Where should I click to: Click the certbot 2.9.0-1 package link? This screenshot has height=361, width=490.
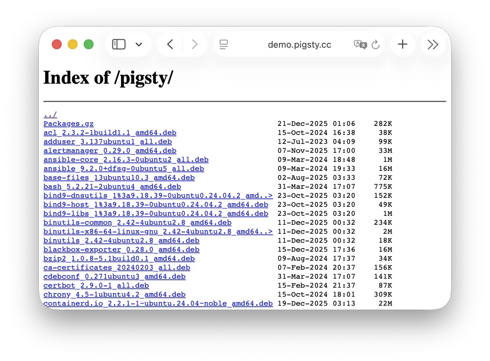pos(96,285)
